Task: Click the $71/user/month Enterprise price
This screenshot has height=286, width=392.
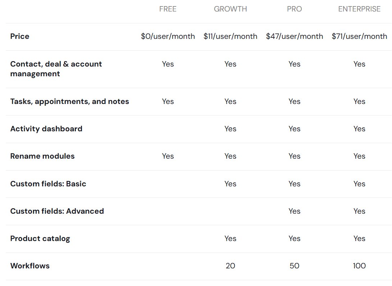Action: point(359,36)
